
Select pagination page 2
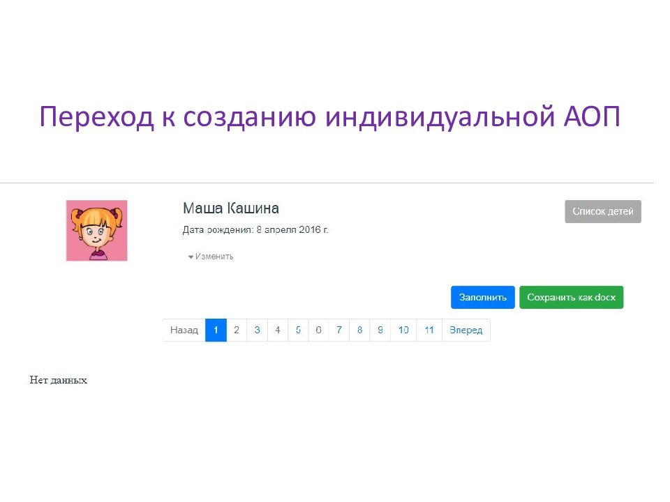click(237, 330)
